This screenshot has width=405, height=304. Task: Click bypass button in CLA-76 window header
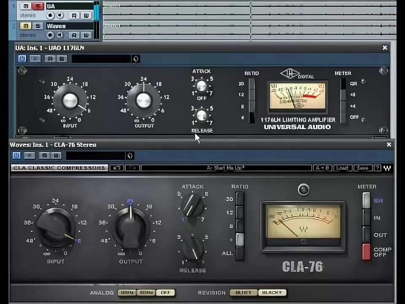click(x=30, y=155)
